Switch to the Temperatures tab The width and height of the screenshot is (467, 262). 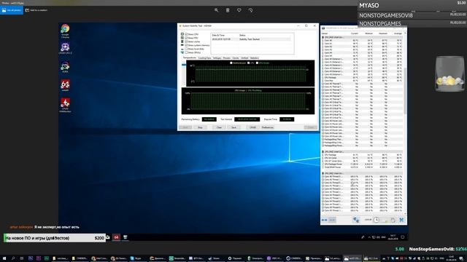(190, 58)
